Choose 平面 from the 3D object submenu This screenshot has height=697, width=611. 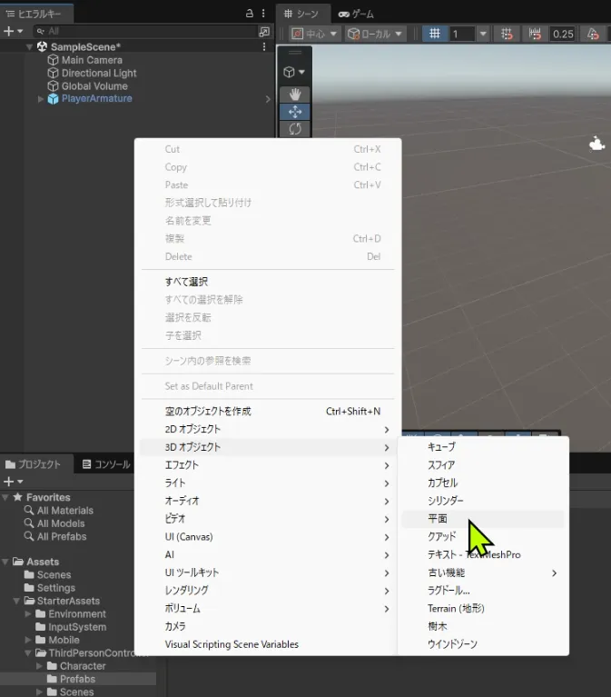click(438, 518)
